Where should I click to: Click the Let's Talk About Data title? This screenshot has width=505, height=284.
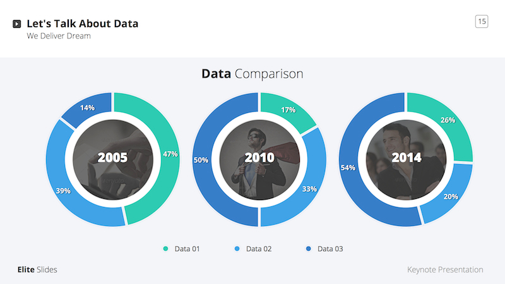pyautogui.click(x=83, y=24)
